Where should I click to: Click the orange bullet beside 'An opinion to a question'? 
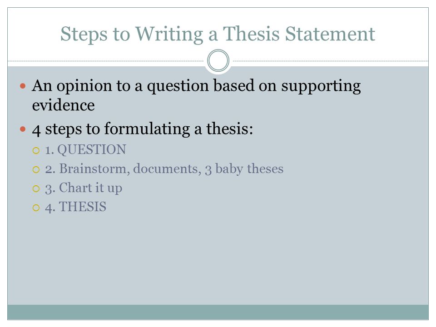coord(23,86)
